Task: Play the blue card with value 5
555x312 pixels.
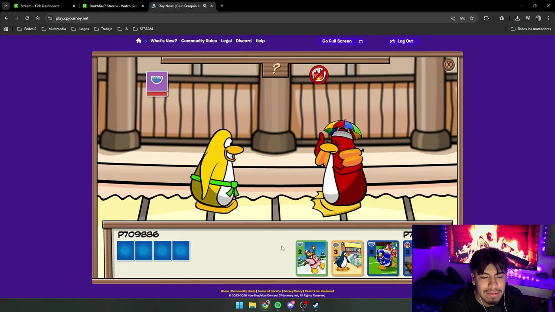Action: coord(383,258)
